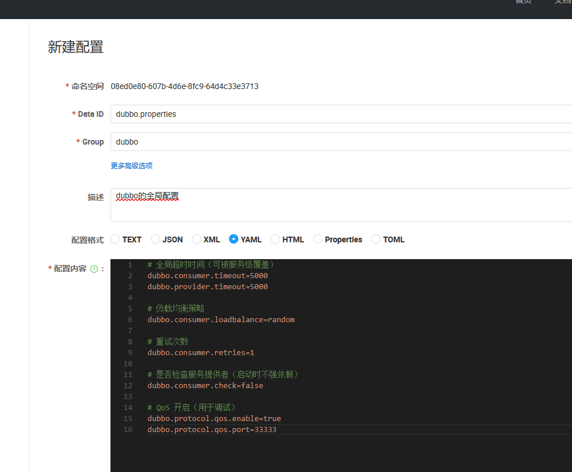Place cursor on dubbo.protocol.qos.port=33333 line
Image resolution: width=572 pixels, height=472 pixels.
click(212, 429)
